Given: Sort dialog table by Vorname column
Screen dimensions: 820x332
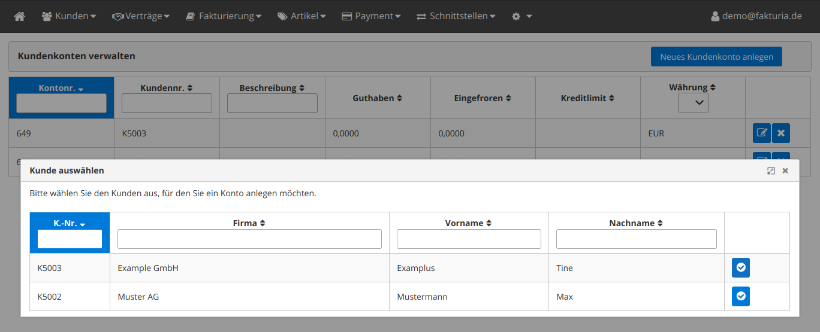Looking at the screenshot, I should coord(468,223).
